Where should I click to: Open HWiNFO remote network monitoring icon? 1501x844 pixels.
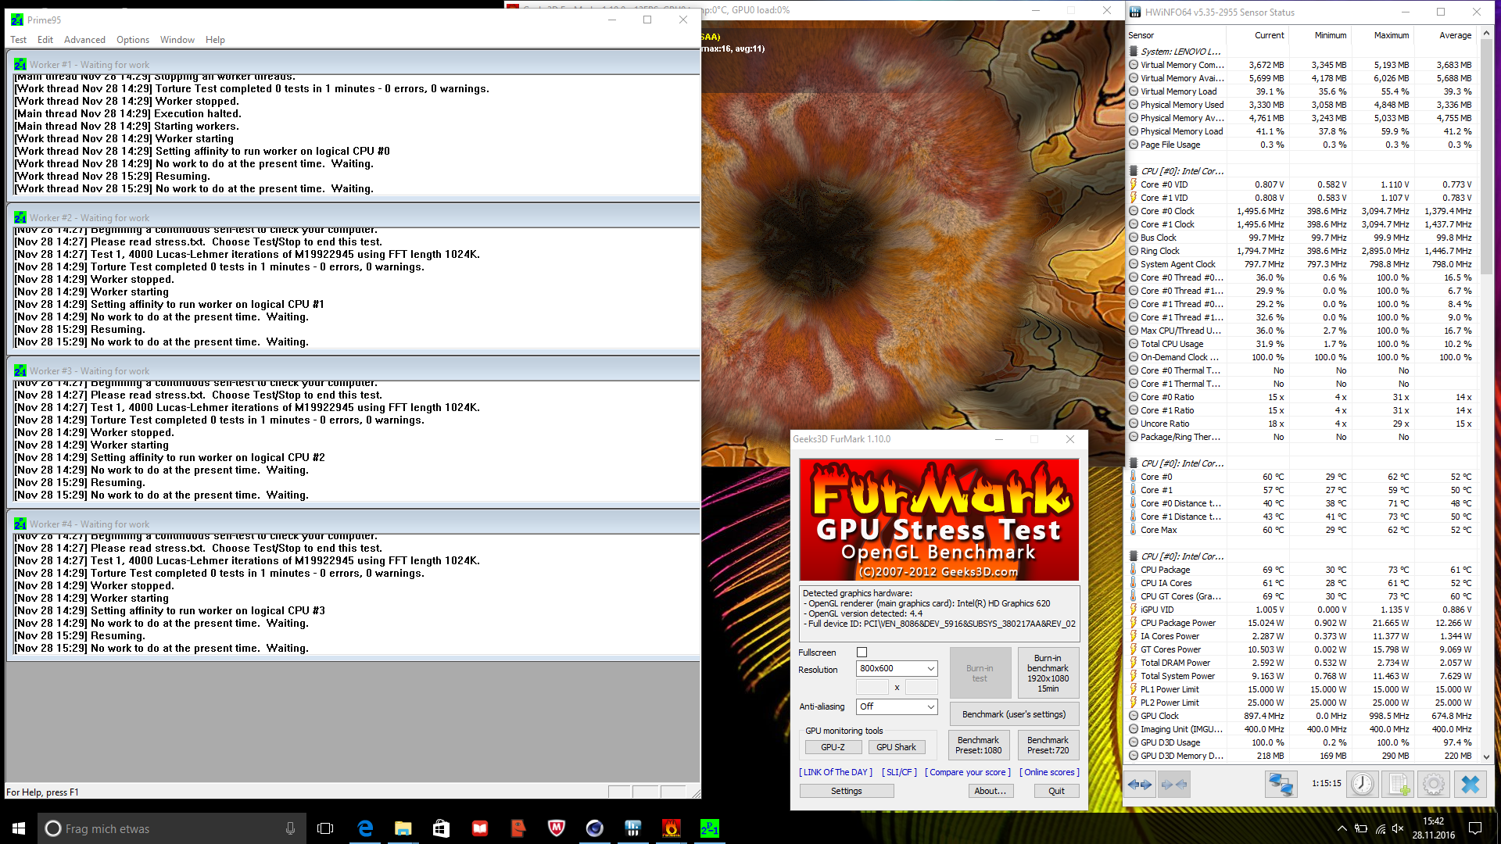click(x=1281, y=784)
